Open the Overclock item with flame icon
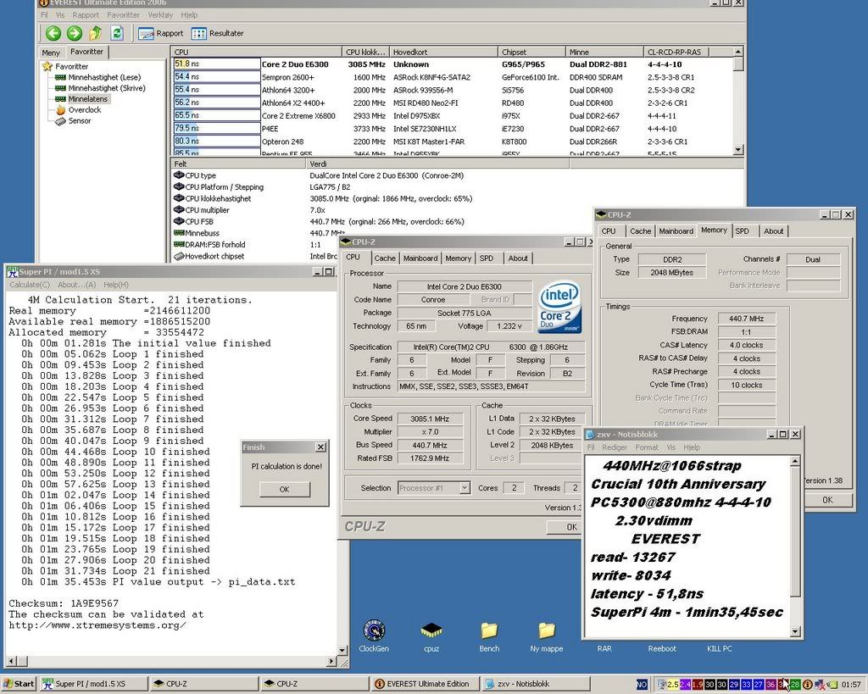The height and width of the screenshot is (694, 868). pos(78,109)
